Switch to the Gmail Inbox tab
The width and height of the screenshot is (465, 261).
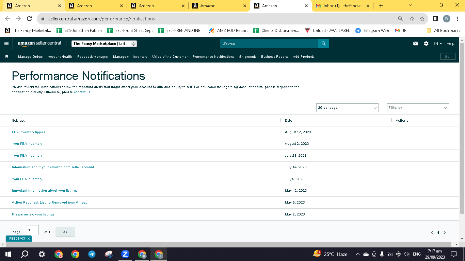coord(342,6)
